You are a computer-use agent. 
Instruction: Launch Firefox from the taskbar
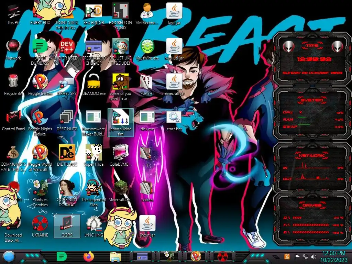[88, 256]
